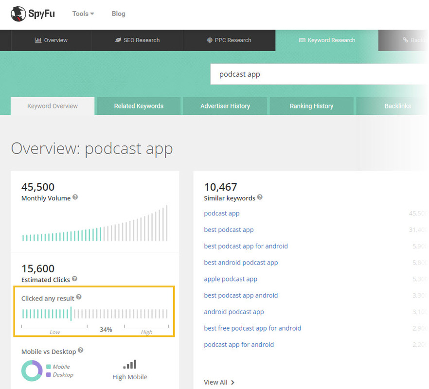Open the Ranking History tab

(311, 106)
